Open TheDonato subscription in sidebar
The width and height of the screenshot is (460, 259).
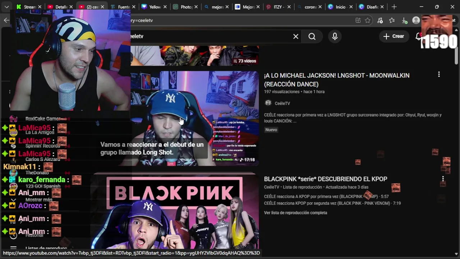point(37,173)
